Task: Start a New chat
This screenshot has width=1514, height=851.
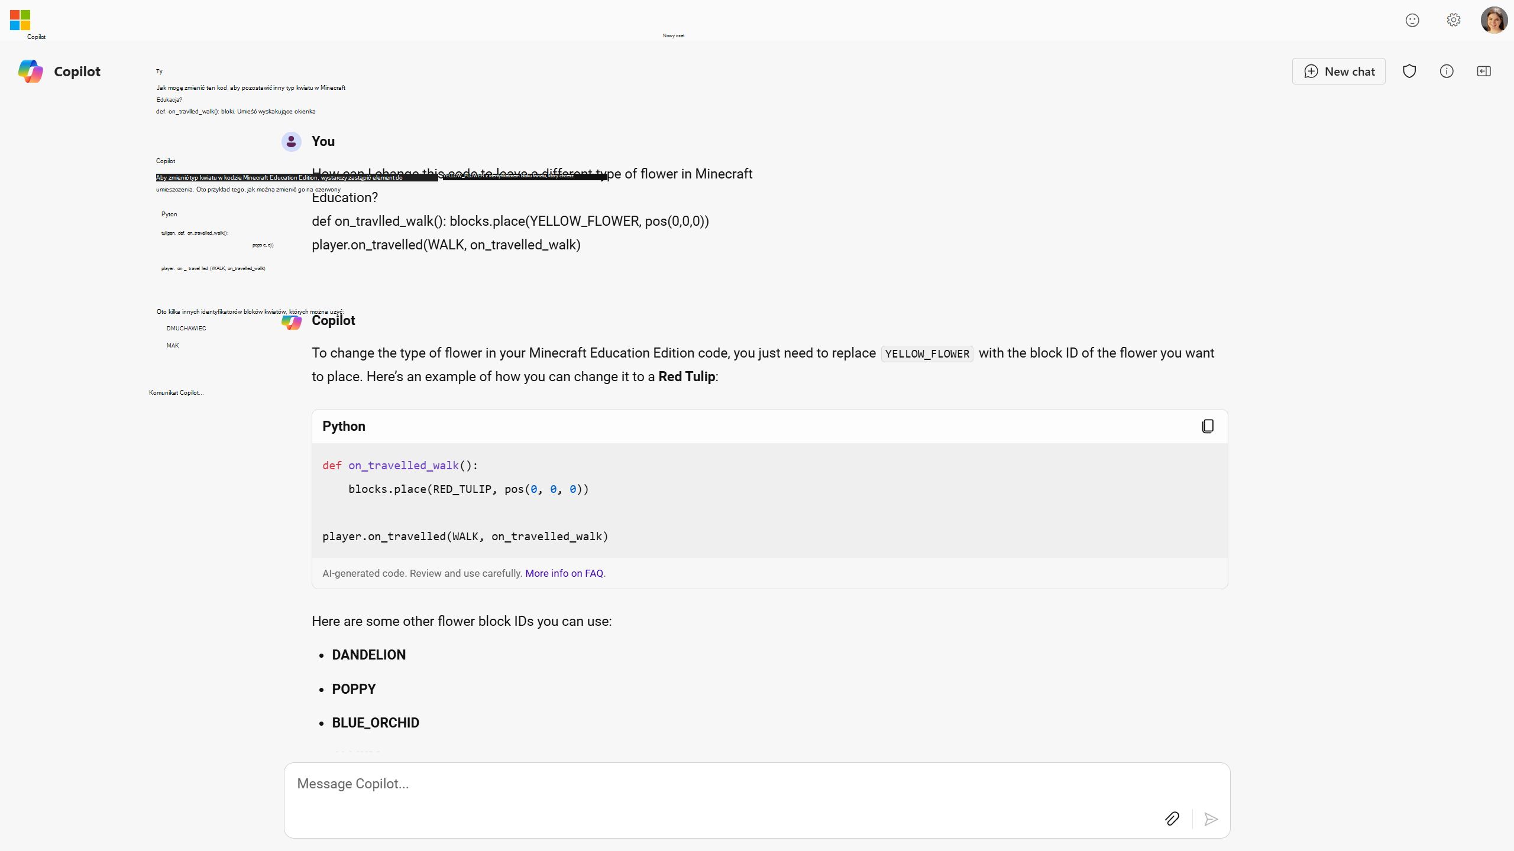Action: pos(1338,72)
